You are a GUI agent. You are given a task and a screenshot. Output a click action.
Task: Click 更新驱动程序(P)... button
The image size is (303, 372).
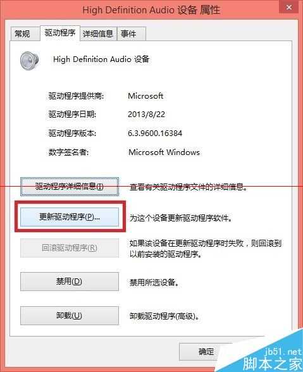tap(70, 217)
